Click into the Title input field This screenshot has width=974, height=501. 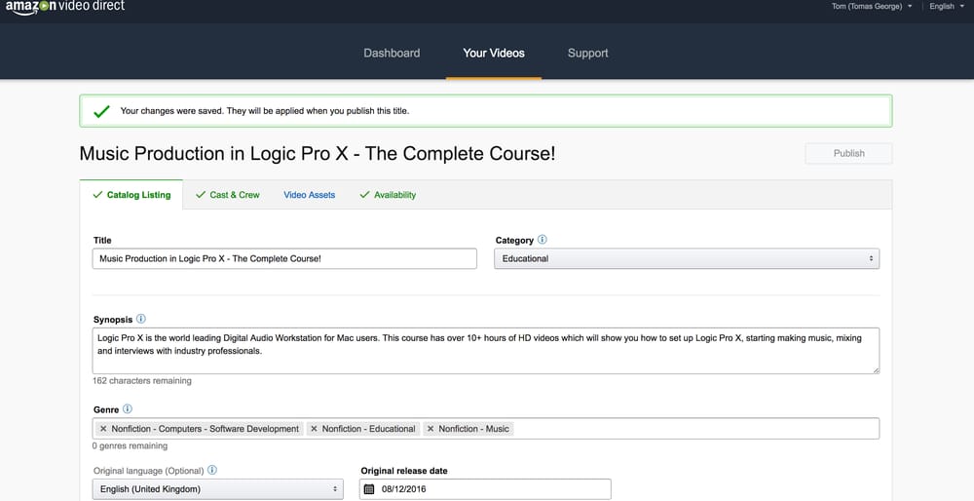click(x=284, y=258)
